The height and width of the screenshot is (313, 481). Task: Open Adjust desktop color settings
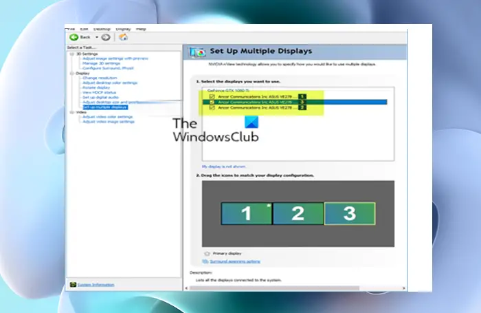(x=110, y=83)
